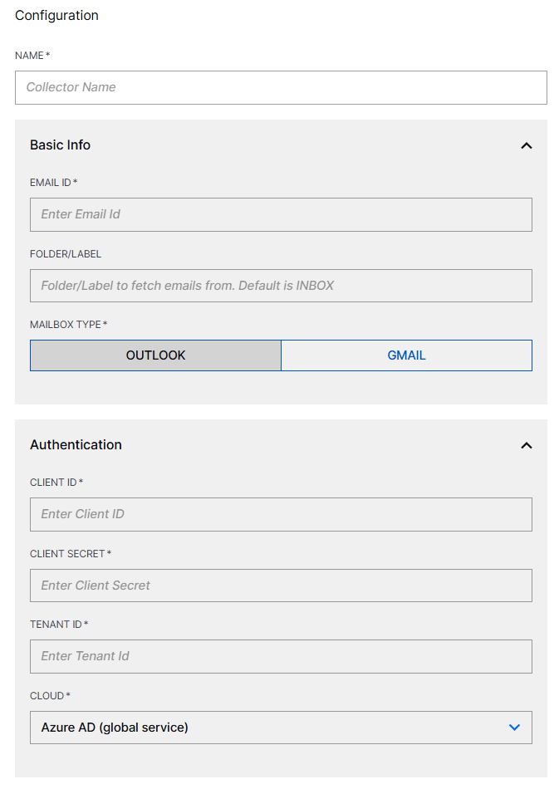Image resolution: width=559 pixels, height=789 pixels.
Task: Switch mailbox type back to OUTLOOK
Action: (x=155, y=355)
